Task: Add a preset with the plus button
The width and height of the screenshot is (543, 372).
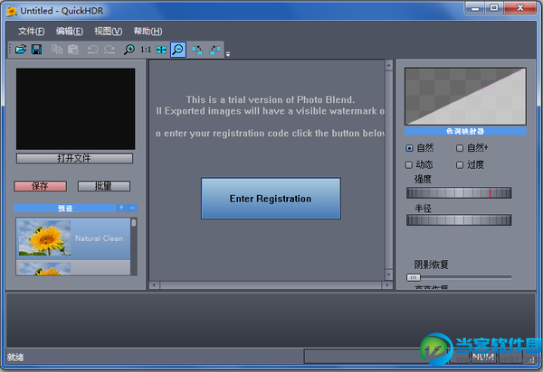Action: tap(121, 208)
